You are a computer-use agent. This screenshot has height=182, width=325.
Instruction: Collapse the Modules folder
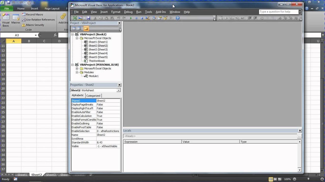click(x=77, y=72)
